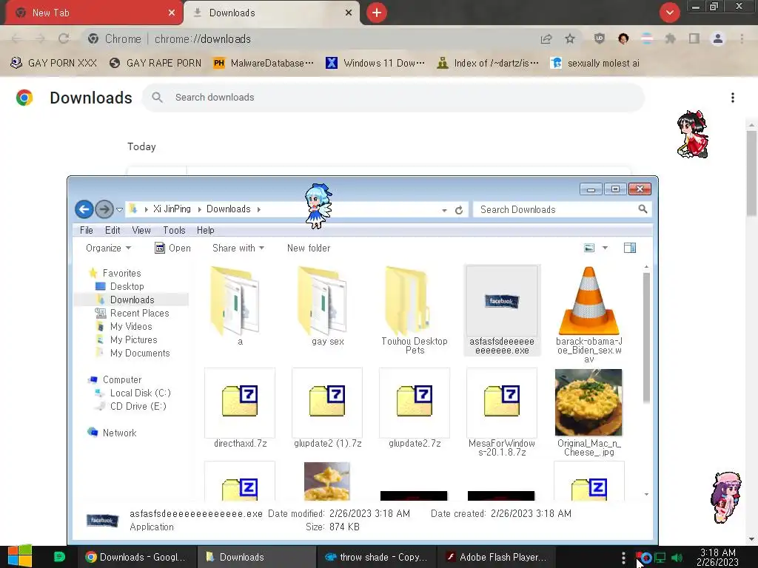This screenshot has height=568, width=758.
Task: Open the Edit menu in Explorer
Action: 113,231
